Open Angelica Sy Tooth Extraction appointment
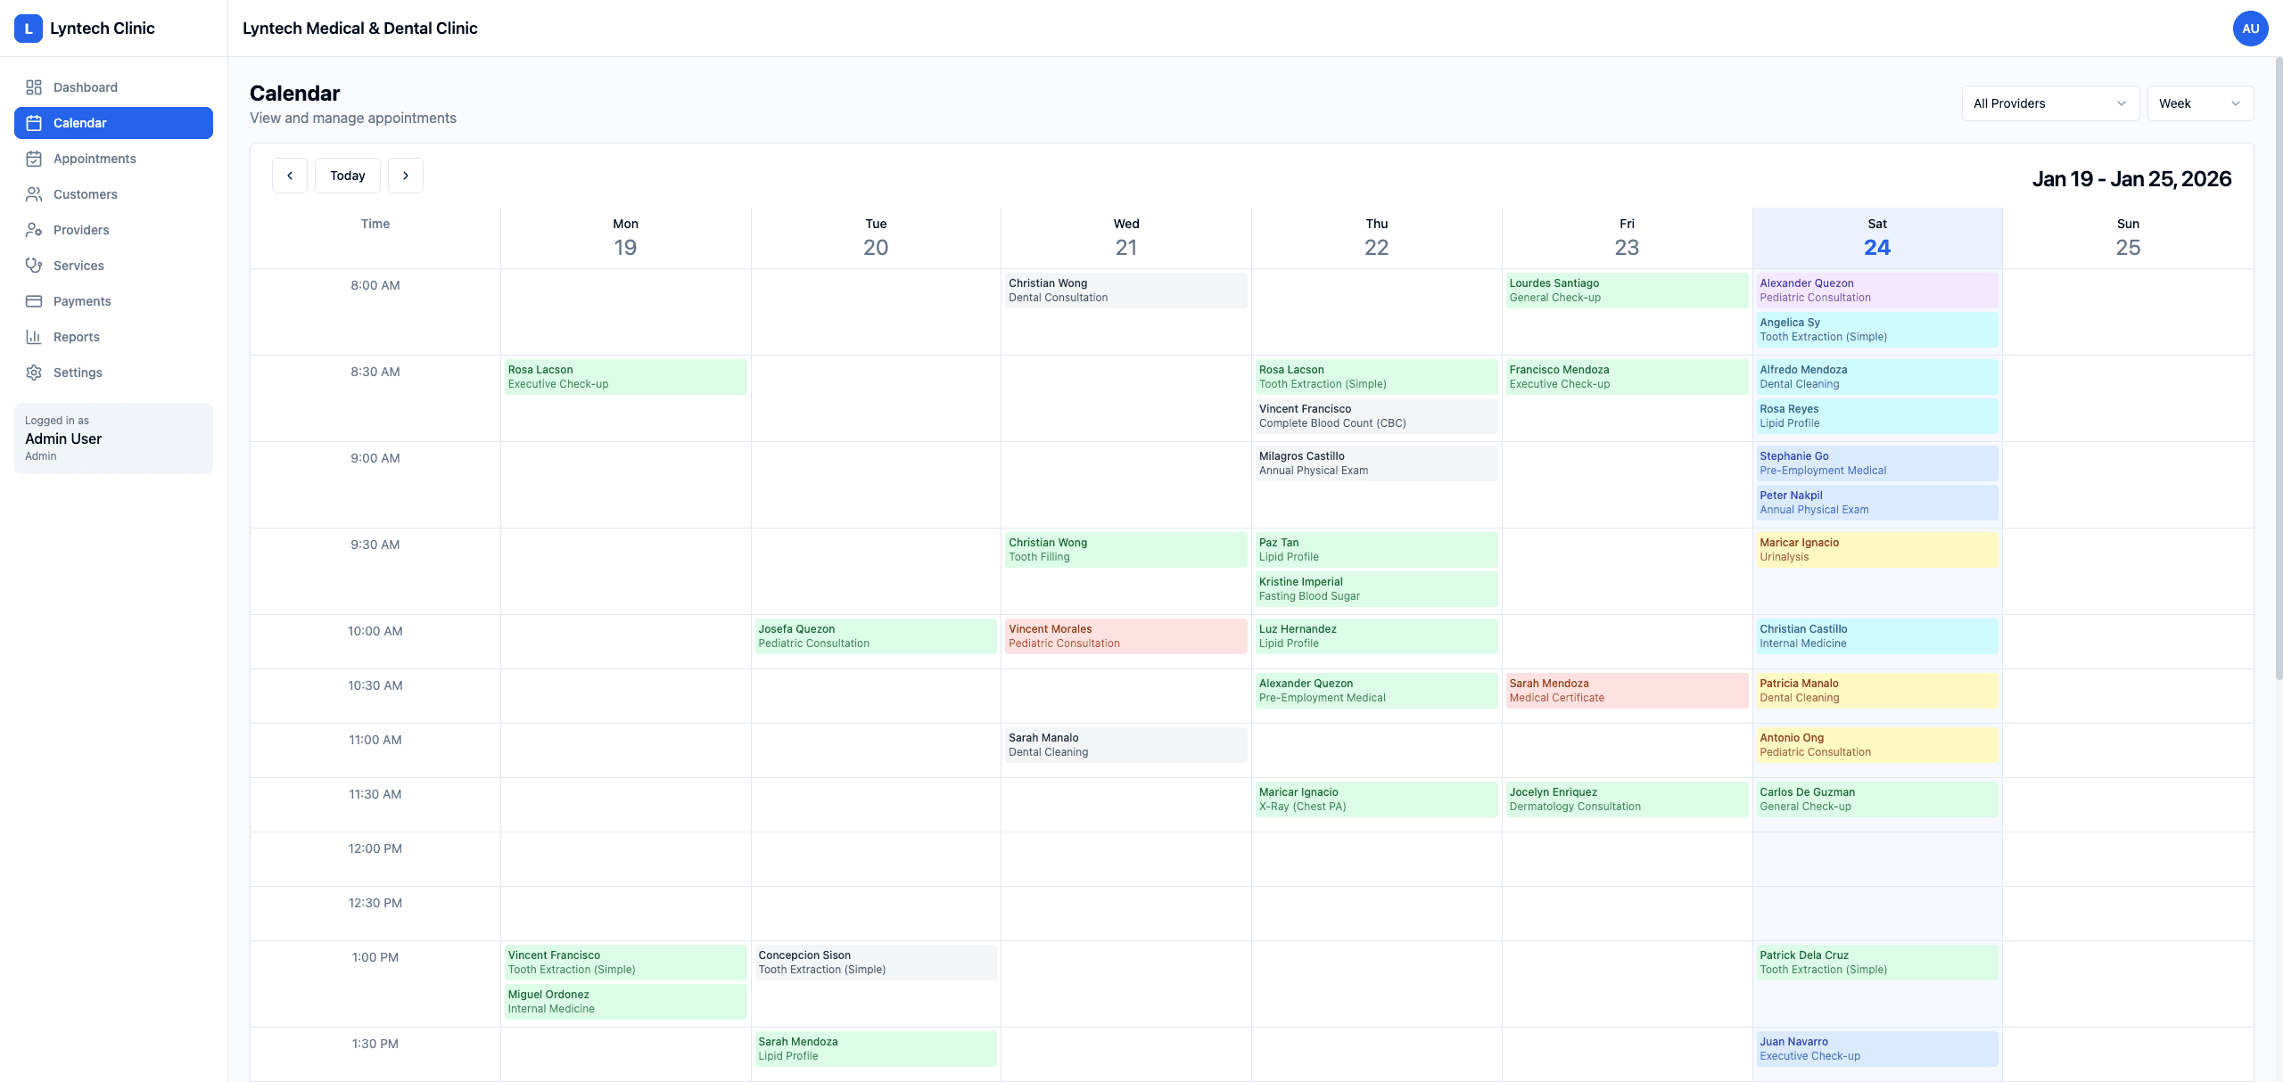Image resolution: width=2283 pixels, height=1082 pixels. coord(1877,330)
